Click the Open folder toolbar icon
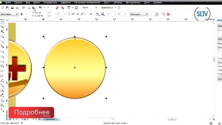222x125 pixels. pos(7,8)
